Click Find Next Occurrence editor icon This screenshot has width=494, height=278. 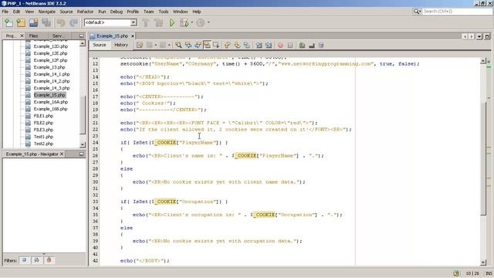pos(198,46)
